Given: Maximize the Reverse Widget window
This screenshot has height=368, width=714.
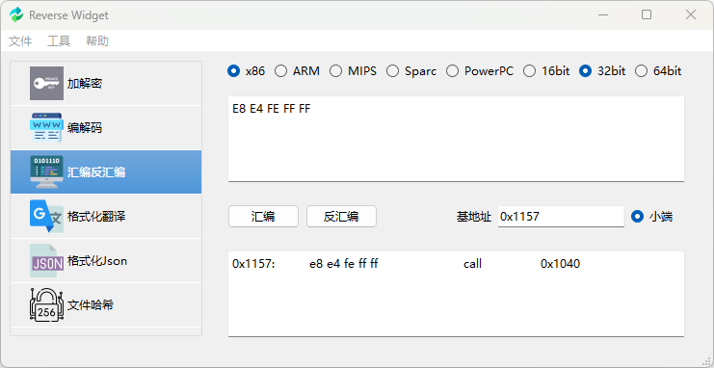Looking at the screenshot, I should tap(647, 14).
